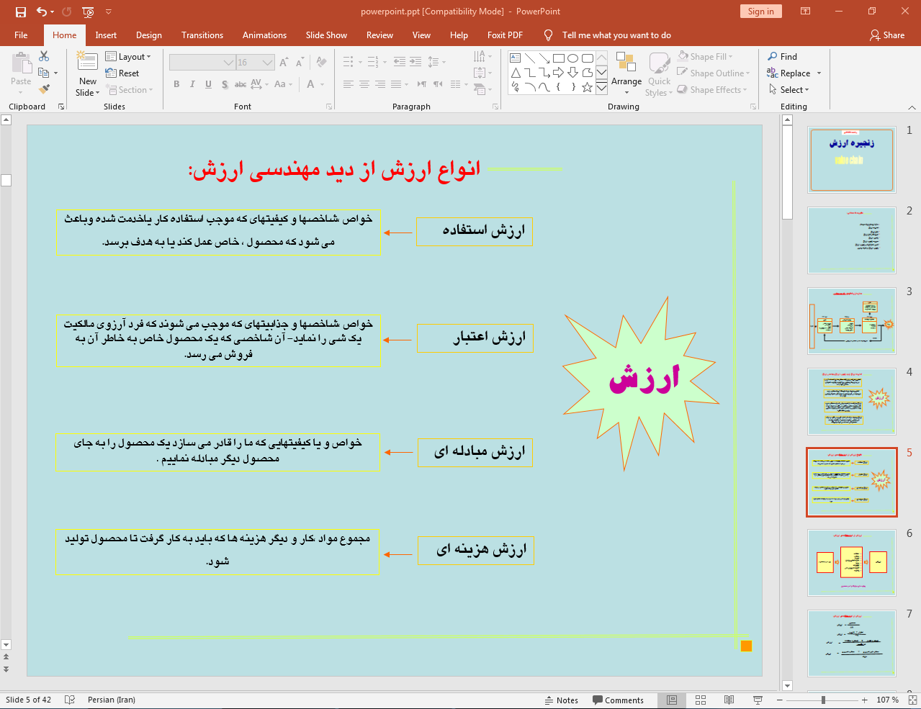Image resolution: width=921 pixels, height=709 pixels.
Task: Open the Transitions tab
Action: pos(202,35)
